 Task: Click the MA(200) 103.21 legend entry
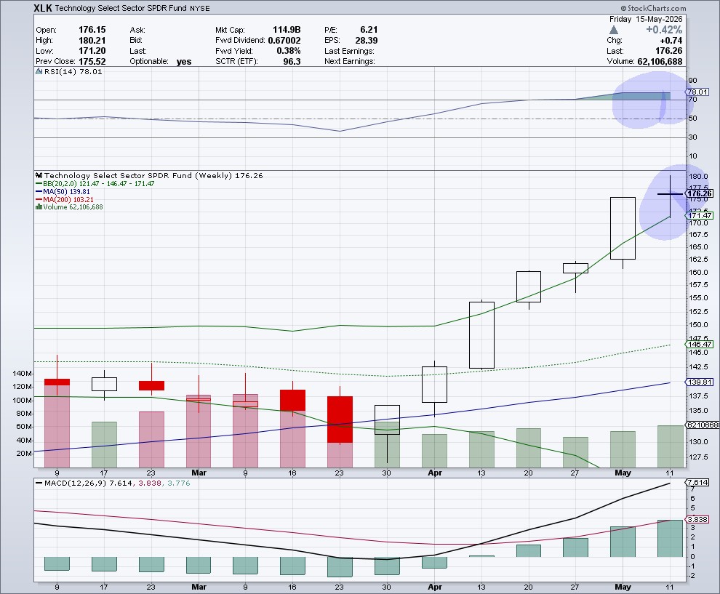click(68, 200)
